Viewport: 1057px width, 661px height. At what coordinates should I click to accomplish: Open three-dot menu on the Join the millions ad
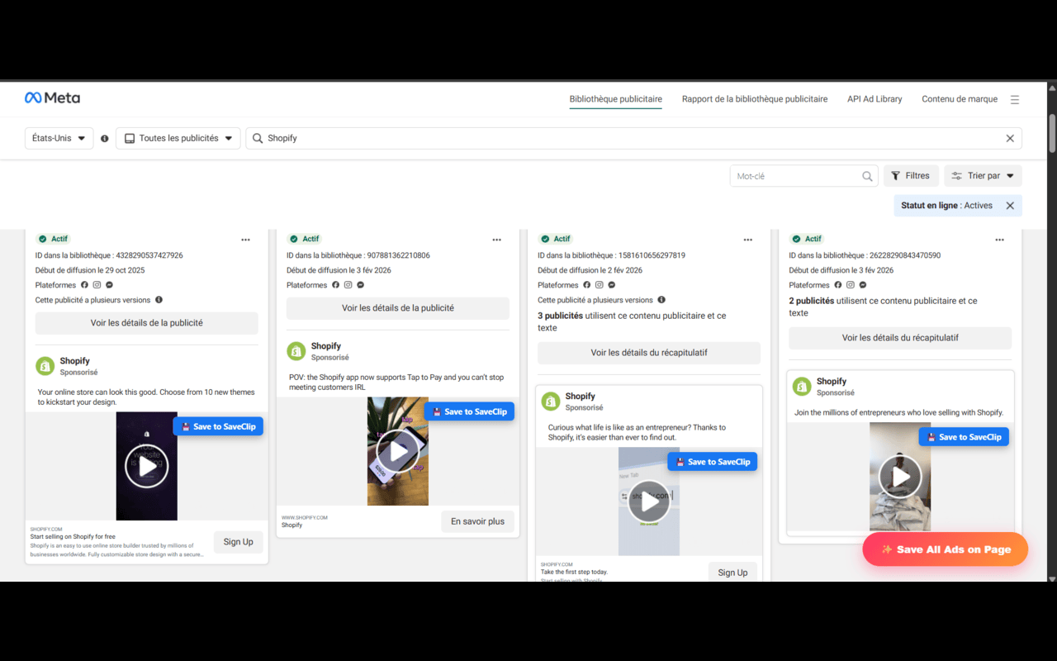coord(999,240)
